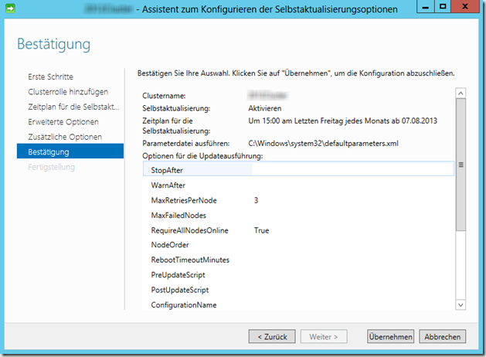Go to Clusterrolle hinzufügen step

[x=68, y=92]
